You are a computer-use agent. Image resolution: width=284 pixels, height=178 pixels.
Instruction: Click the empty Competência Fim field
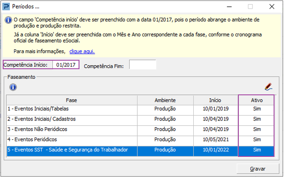143,65
